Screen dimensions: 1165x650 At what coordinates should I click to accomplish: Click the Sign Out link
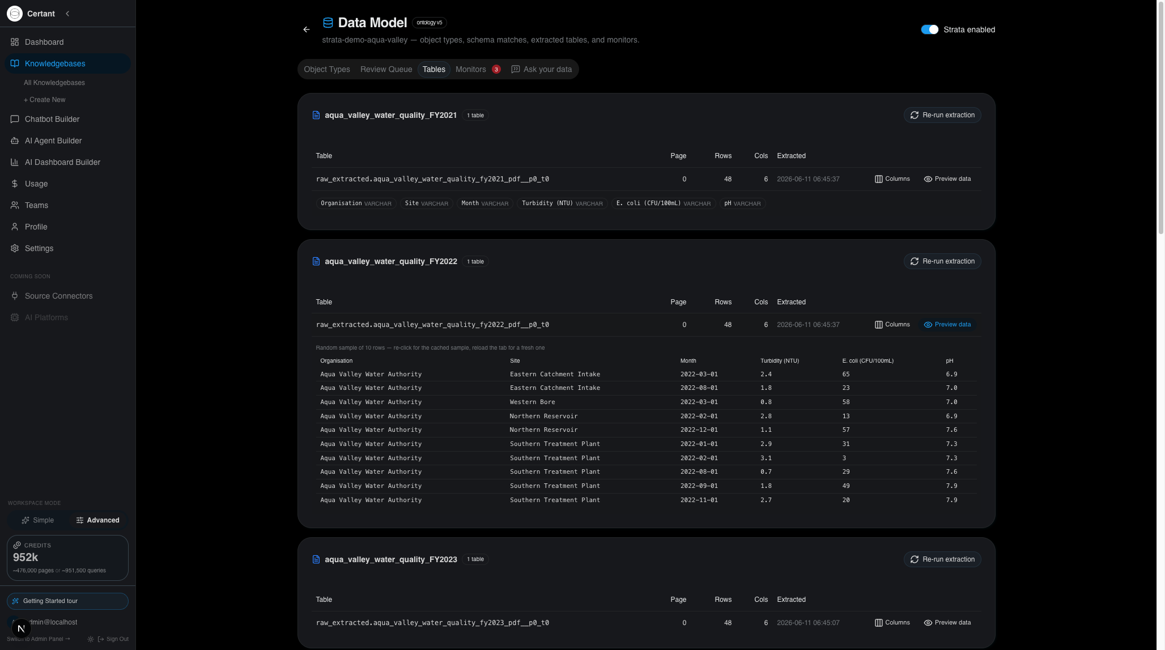click(113, 639)
